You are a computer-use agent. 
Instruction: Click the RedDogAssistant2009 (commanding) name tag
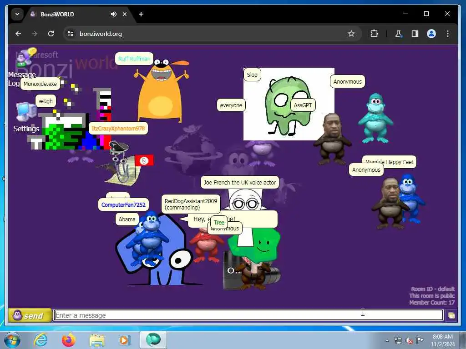pos(191,204)
